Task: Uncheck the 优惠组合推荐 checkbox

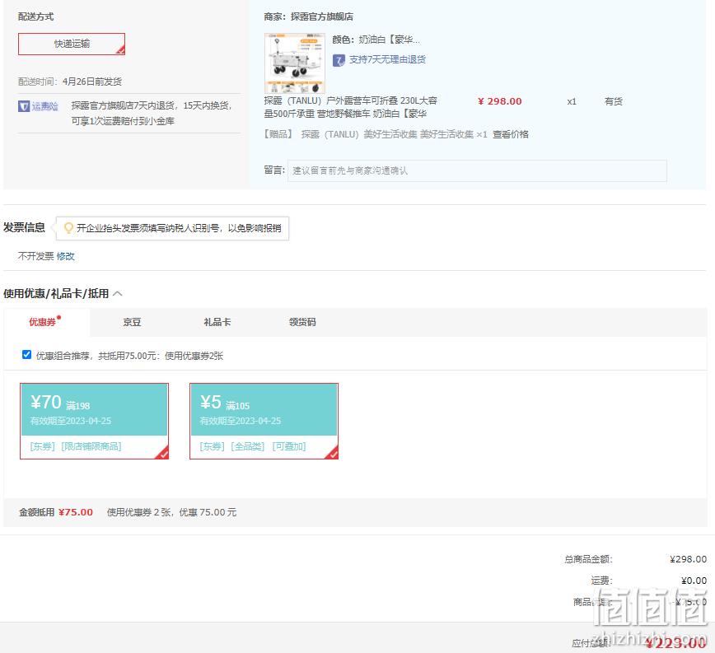Action: click(x=26, y=355)
